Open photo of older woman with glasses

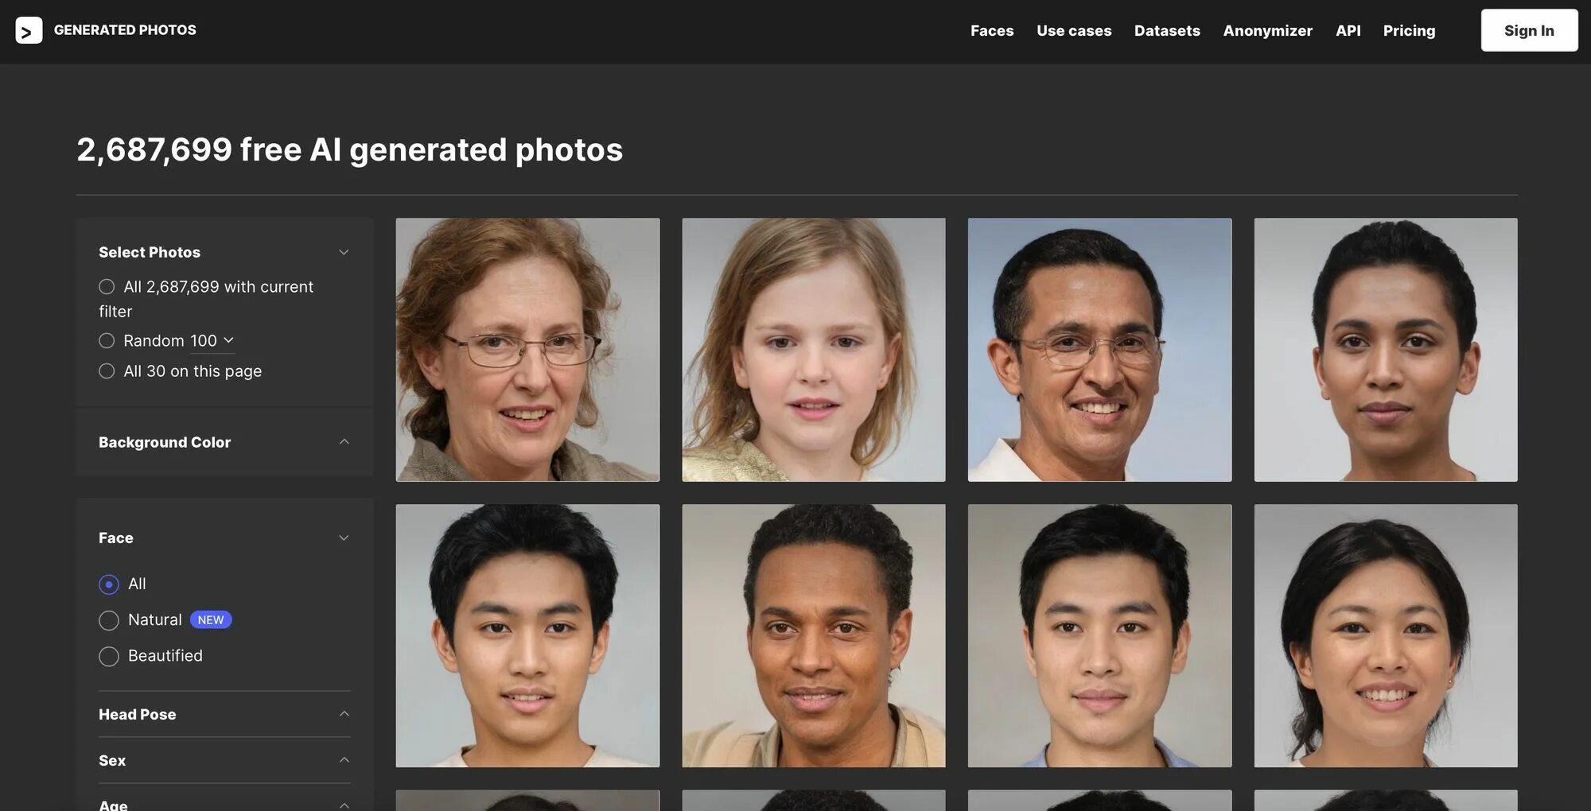tap(527, 350)
